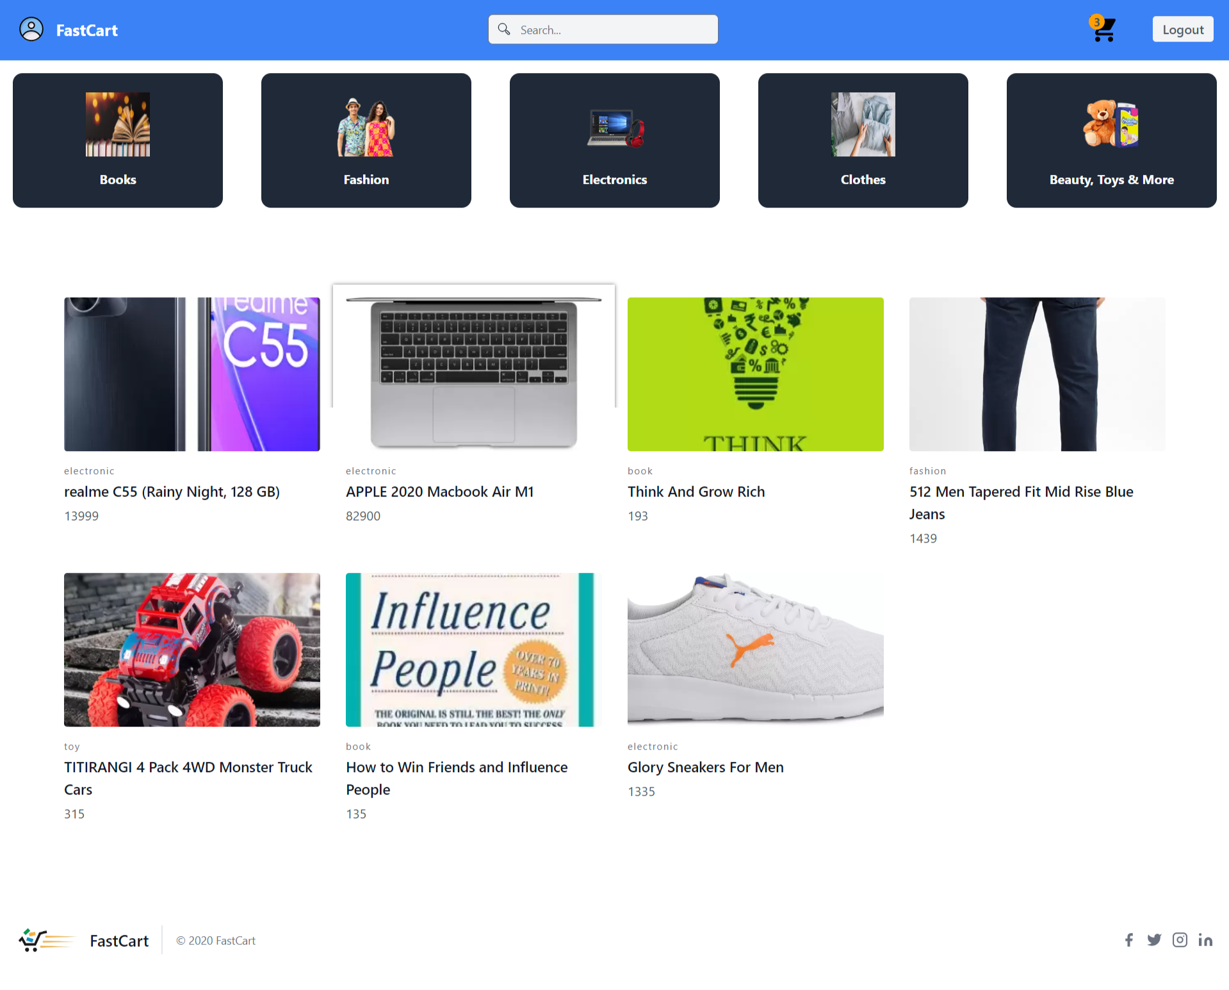Browse the Fashion category
This screenshot has width=1229, height=990.
[366, 140]
